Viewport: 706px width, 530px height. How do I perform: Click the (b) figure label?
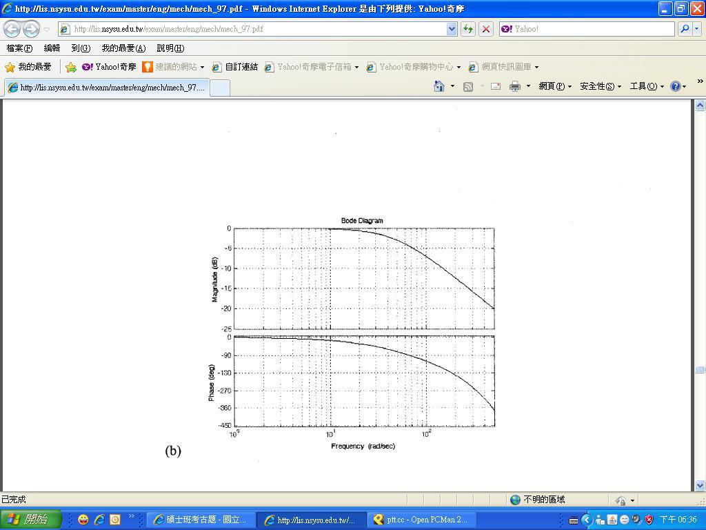pos(173,451)
